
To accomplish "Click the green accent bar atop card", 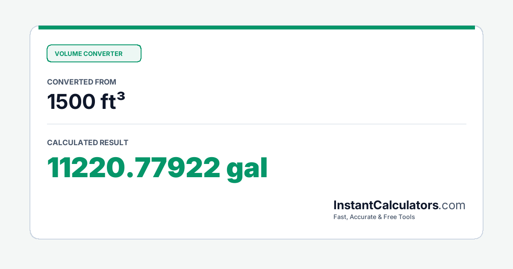I will (x=256, y=27).
